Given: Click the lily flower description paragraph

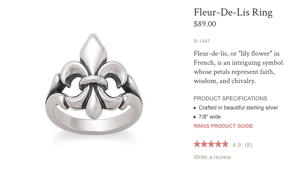Looking at the screenshot, I should pyautogui.click(x=238, y=68).
